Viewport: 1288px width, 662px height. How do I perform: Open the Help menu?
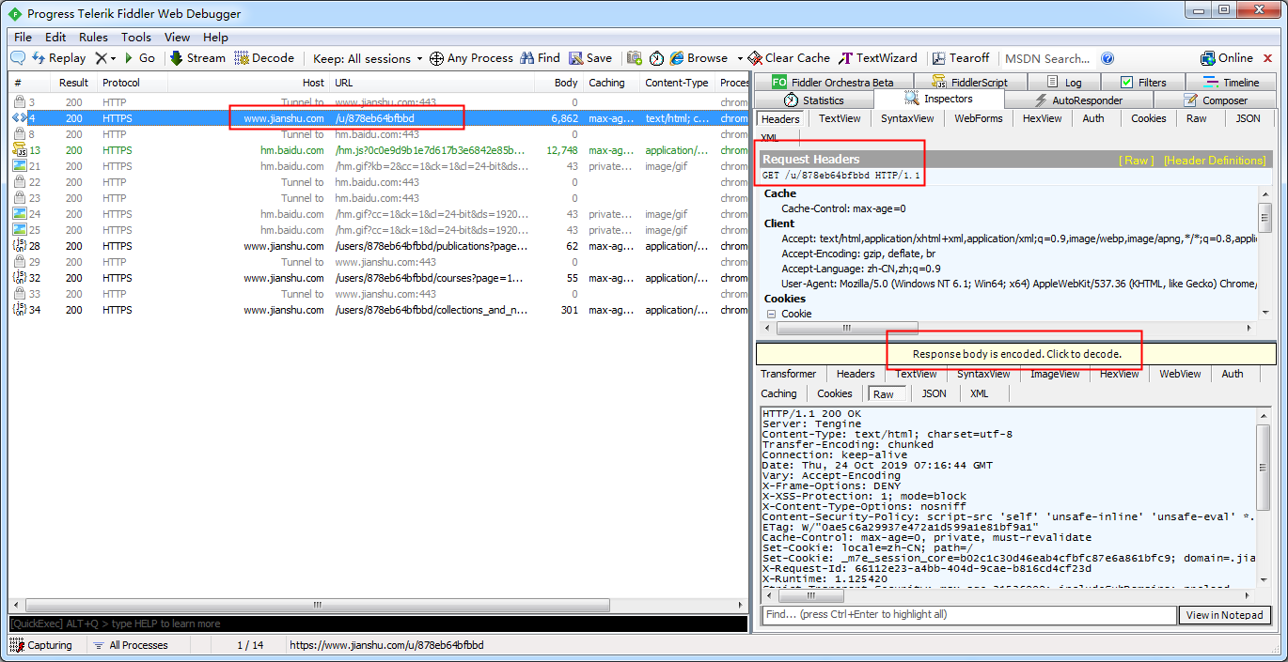215,37
